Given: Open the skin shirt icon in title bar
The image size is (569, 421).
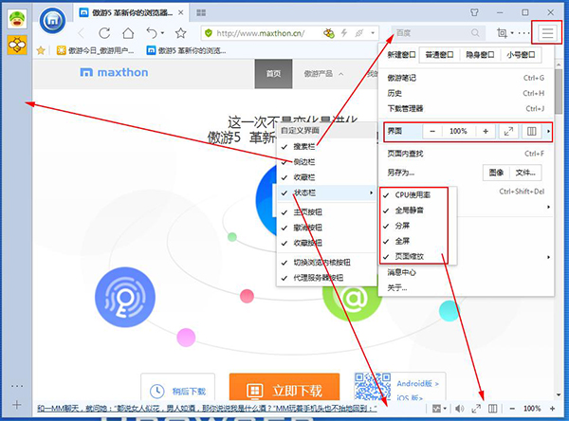Looking at the screenshot, I should pyautogui.click(x=474, y=12).
